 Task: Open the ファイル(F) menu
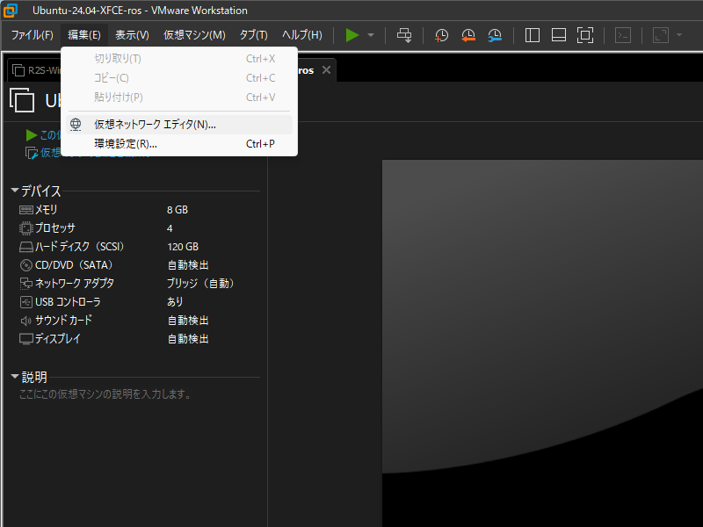32,35
